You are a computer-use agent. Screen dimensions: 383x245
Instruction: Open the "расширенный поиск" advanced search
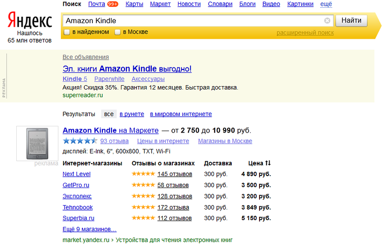click(x=305, y=33)
